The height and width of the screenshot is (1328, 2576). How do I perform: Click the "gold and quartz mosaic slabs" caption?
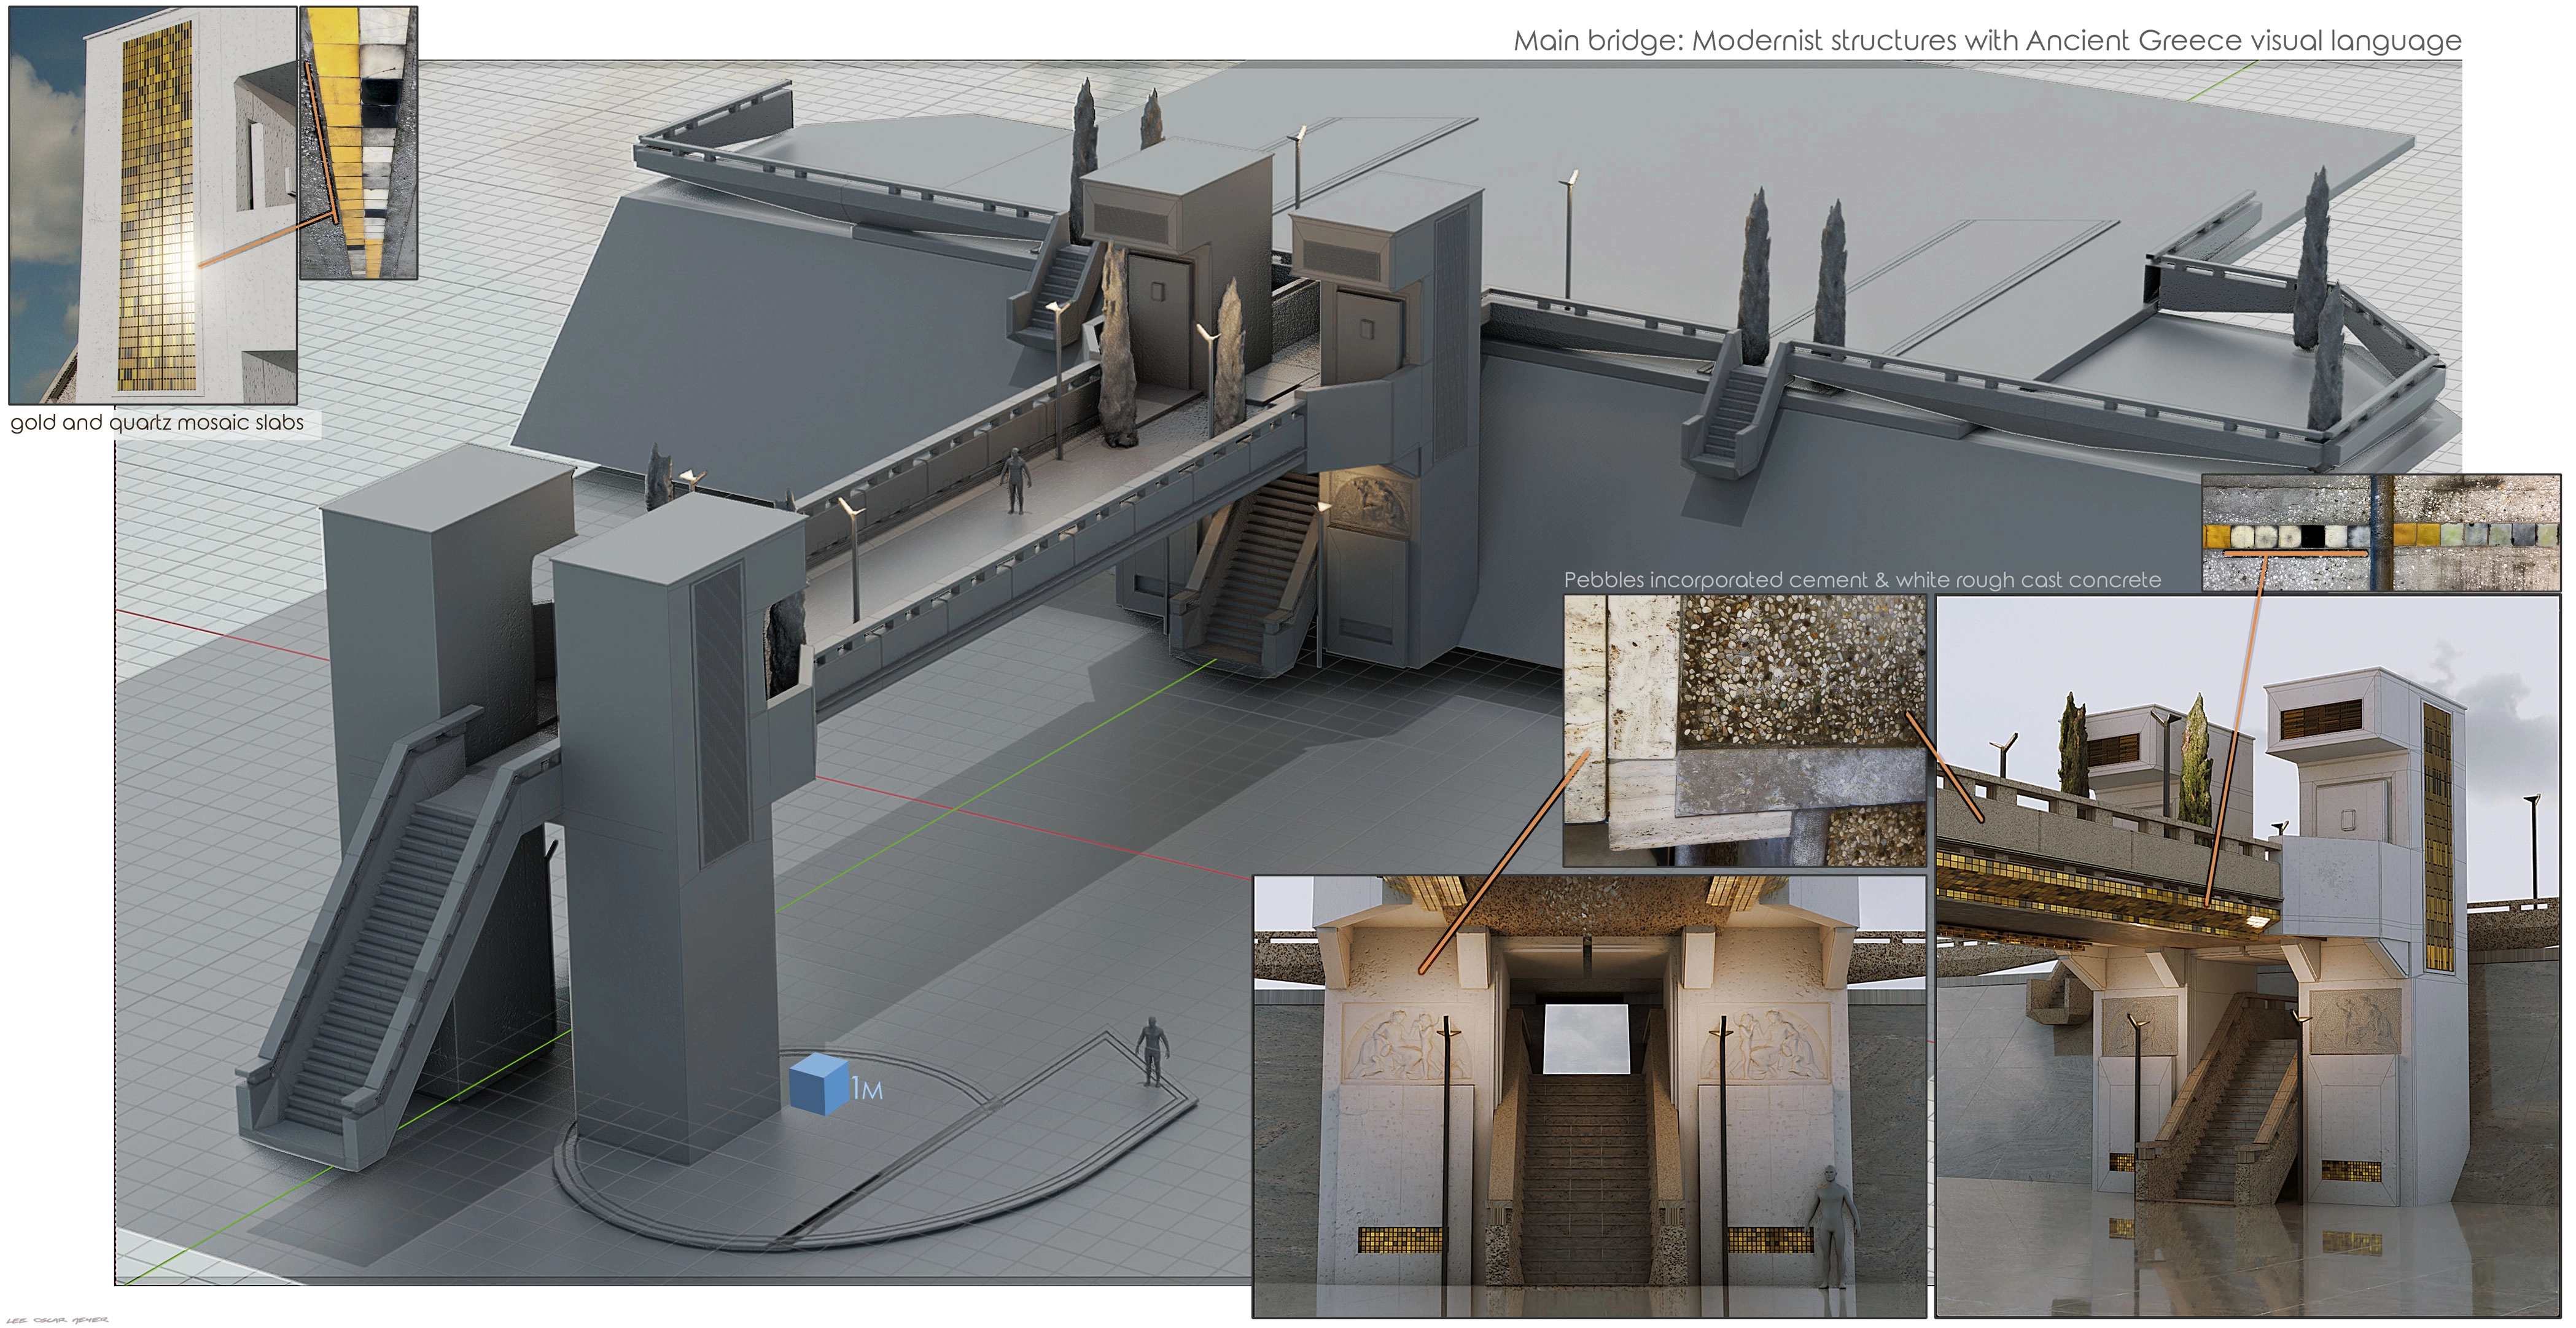tap(157, 423)
